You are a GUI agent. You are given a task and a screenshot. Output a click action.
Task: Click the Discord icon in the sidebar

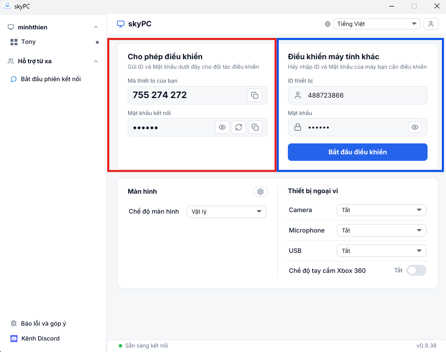(14, 339)
